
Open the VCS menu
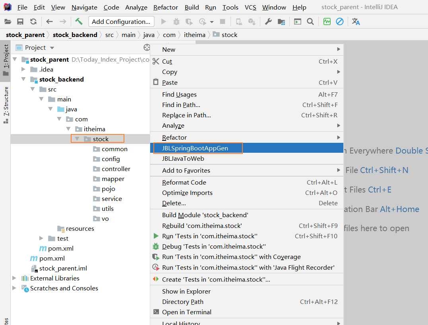coord(250,8)
